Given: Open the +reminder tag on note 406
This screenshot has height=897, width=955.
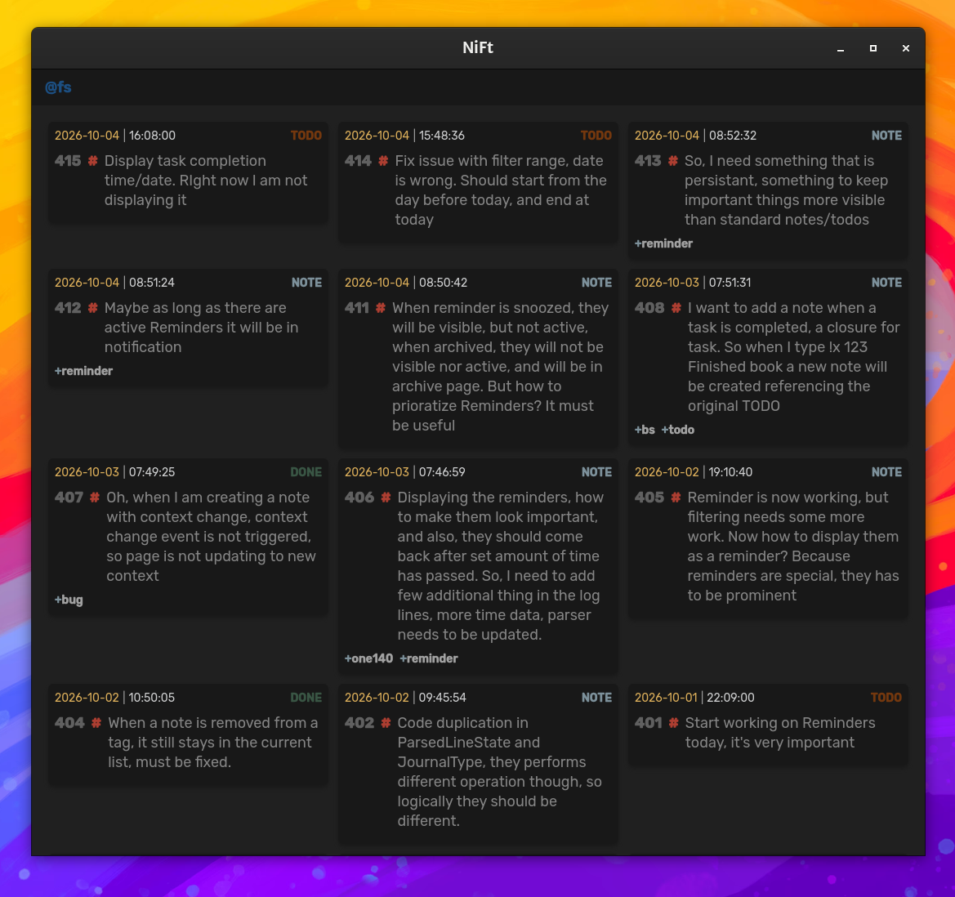Looking at the screenshot, I should [x=429, y=659].
